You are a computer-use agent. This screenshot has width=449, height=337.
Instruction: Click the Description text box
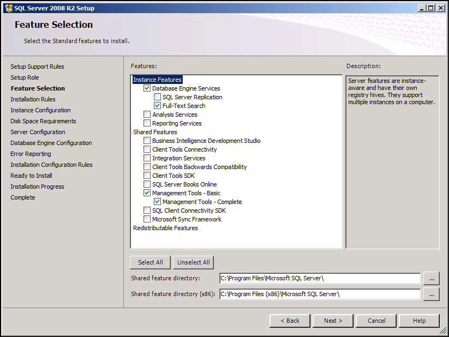[x=392, y=162]
